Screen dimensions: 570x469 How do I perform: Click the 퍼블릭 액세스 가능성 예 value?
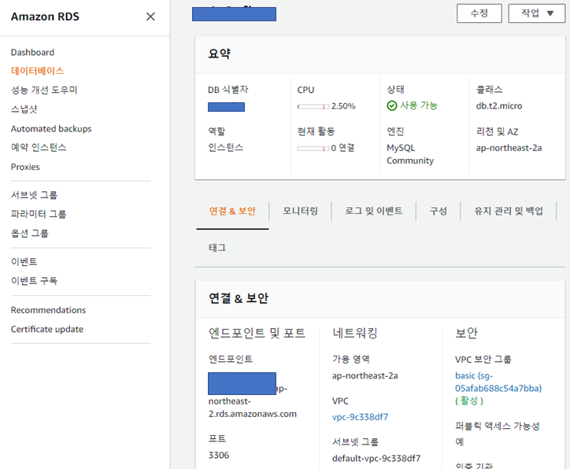460,442
